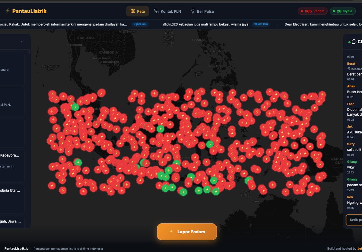Focus the Ketik pesan chat input field
This screenshot has height=252, width=362.
click(354, 220)
